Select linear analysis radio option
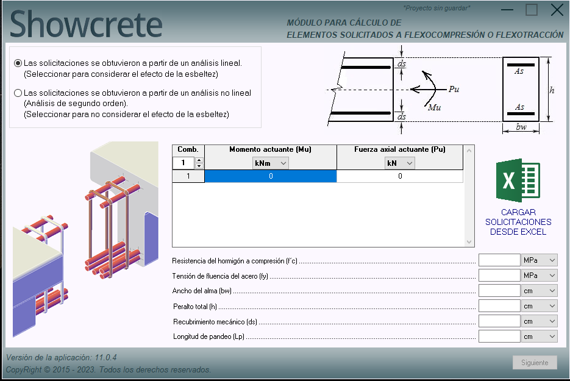The image size is (570, 381). [x=18, y=63]
